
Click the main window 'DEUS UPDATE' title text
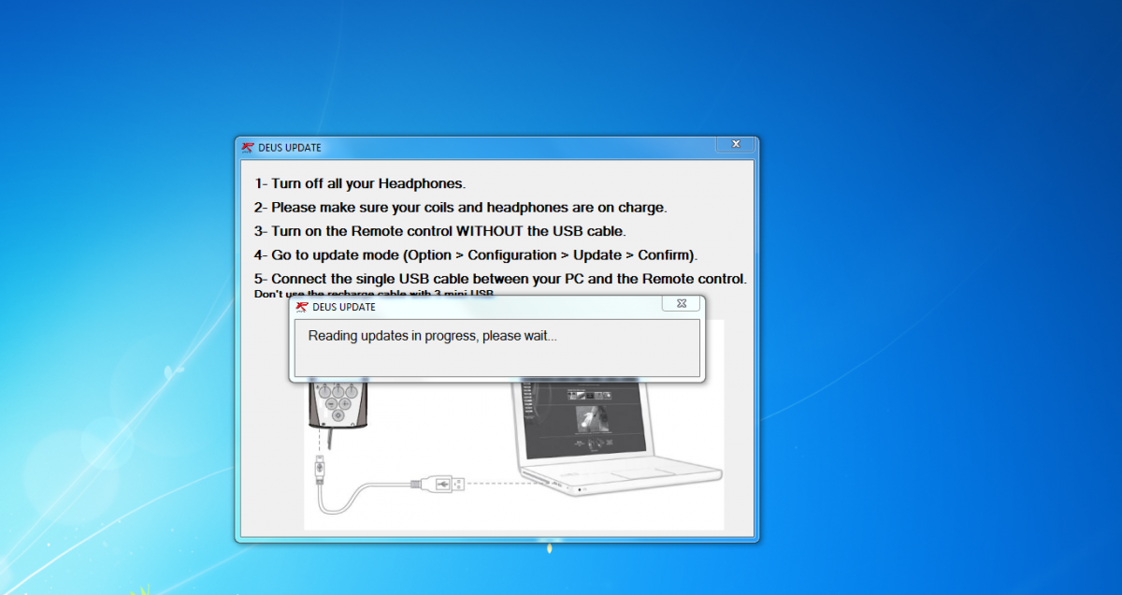290,148
